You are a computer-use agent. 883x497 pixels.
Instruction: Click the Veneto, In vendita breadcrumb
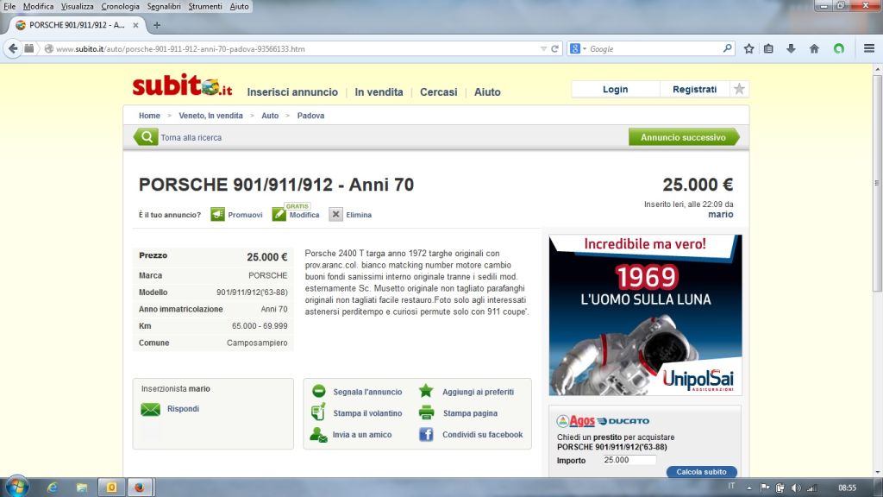[210, 116]
